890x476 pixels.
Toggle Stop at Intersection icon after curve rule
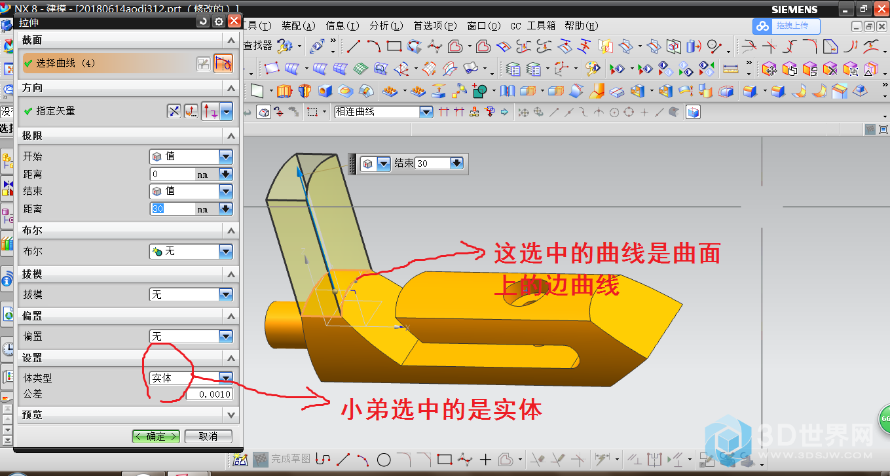[443, 112]
